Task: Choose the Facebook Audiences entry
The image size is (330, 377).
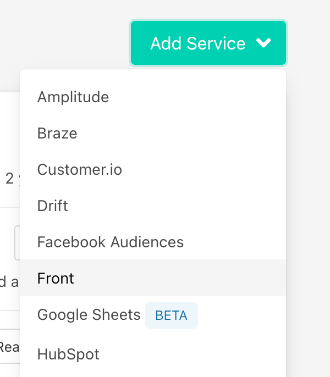Action: (x=111, y=242)
